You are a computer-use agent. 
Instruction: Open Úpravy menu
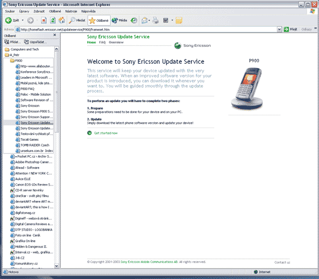(24, 11)
